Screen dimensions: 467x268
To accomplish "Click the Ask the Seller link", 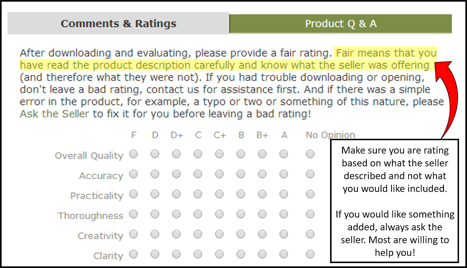I will 54,114.
